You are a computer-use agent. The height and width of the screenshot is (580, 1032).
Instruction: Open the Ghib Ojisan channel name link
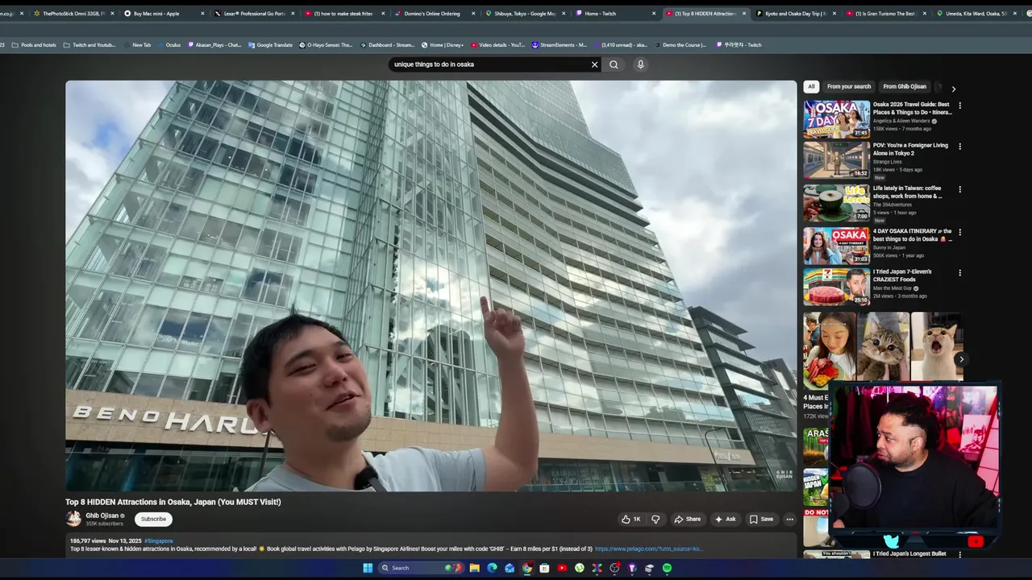tap(102, 516)
